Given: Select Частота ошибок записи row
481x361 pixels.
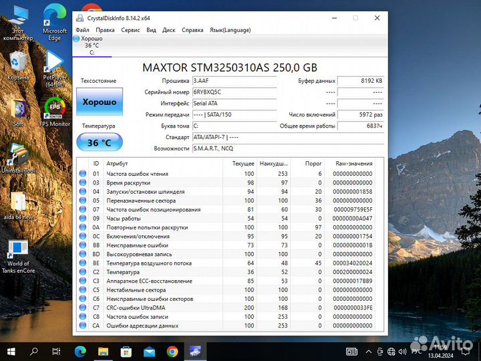Looking at the screenshot, I should click(226, 316).
